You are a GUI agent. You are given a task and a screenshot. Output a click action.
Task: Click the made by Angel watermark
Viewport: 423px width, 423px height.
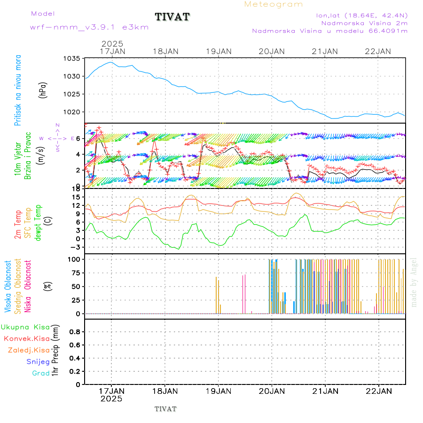(414, 282)
